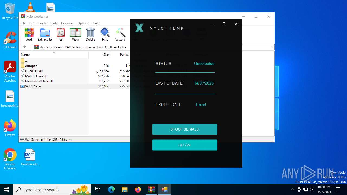
Task: Go up one folder level in WinRAR
Action: coord(24,47)
